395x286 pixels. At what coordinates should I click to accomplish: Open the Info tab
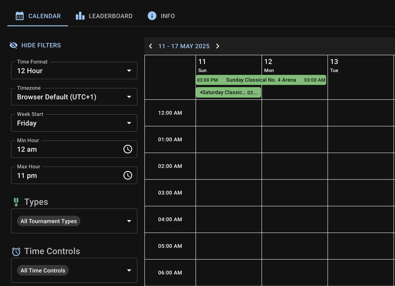pyautogui.click(x=161, y=16)
